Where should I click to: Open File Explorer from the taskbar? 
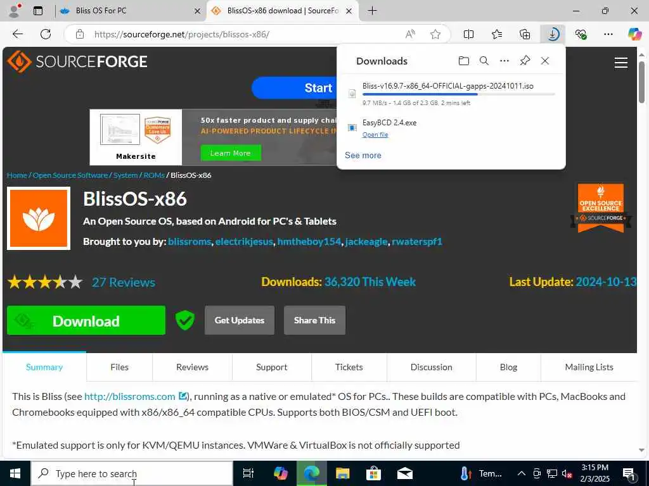[342, 473]
